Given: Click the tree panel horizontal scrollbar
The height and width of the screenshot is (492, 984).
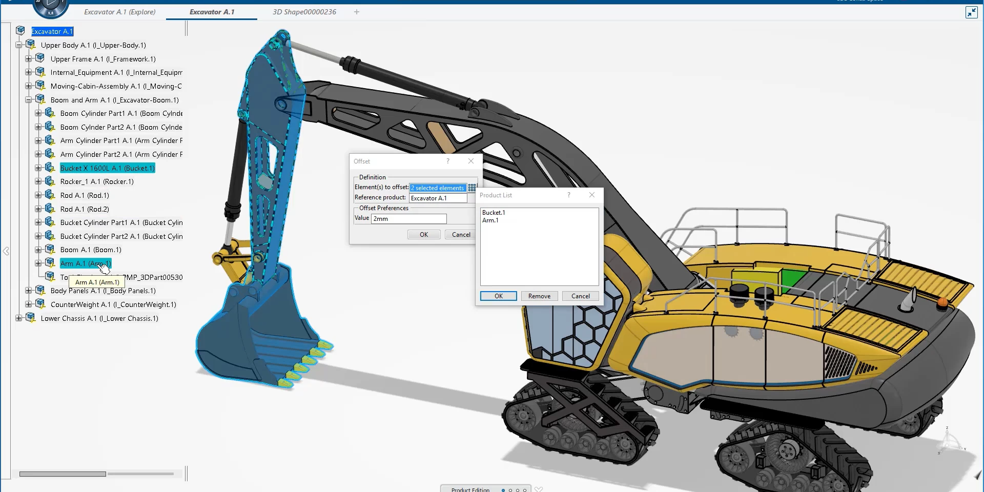Looking at the screenshot, I should coord(63,474).
